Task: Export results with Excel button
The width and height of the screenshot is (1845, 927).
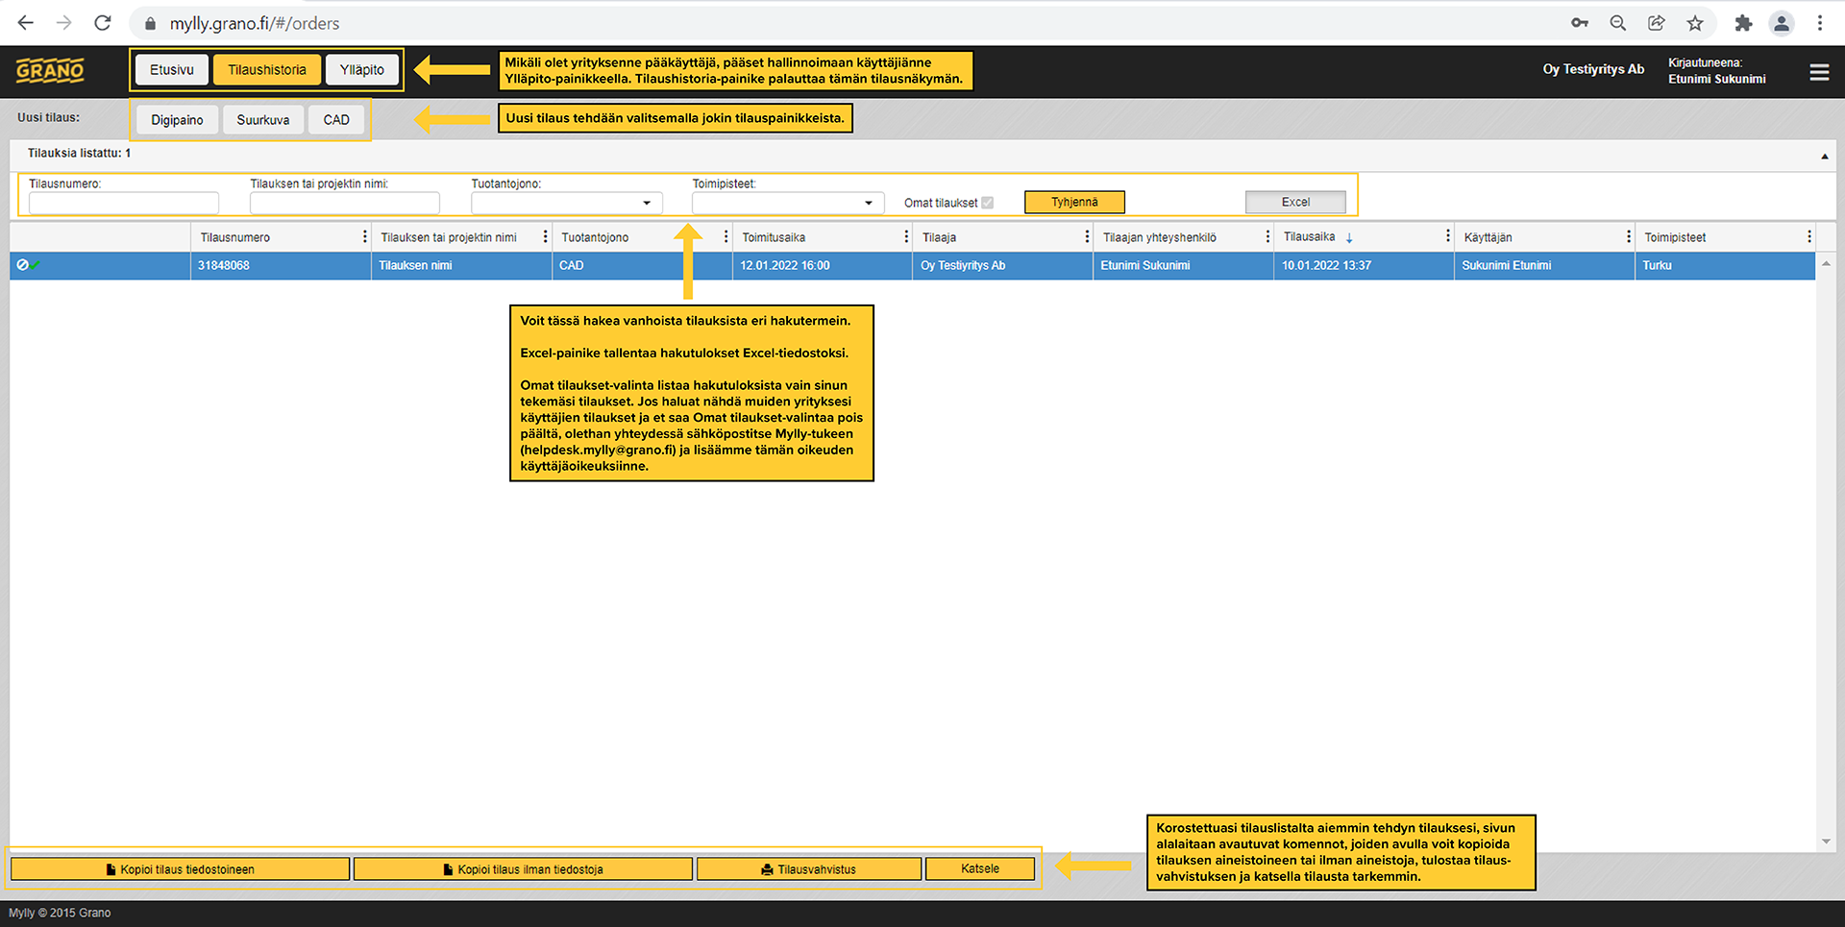Action: pyautogui.click(x=1294, y=202)
